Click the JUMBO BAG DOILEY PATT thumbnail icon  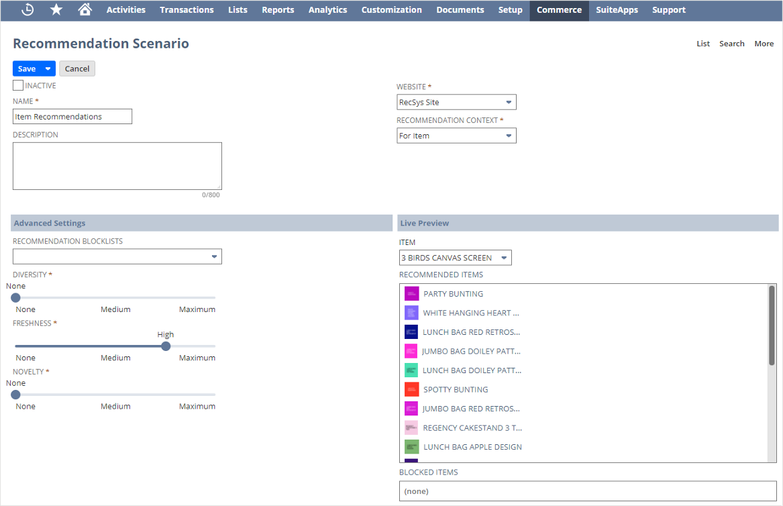pos(411,351)
